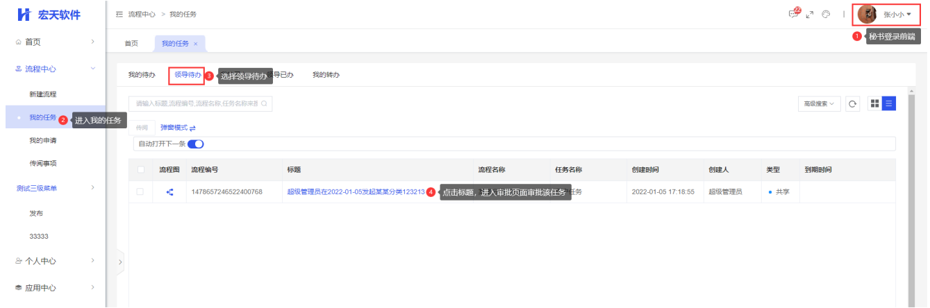Open the flowchart icon in the task row

click(x=169, y=191)
